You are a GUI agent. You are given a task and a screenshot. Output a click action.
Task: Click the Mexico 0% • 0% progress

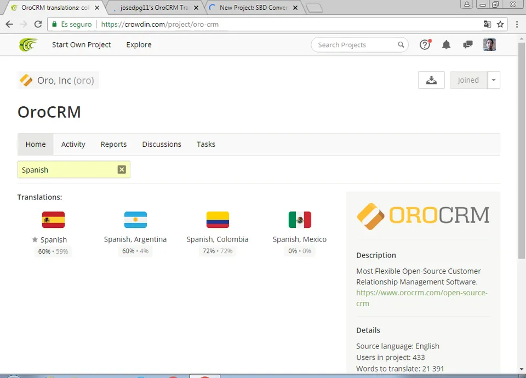point(300,251)
